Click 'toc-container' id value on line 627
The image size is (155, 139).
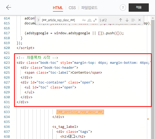pos(51,82)
